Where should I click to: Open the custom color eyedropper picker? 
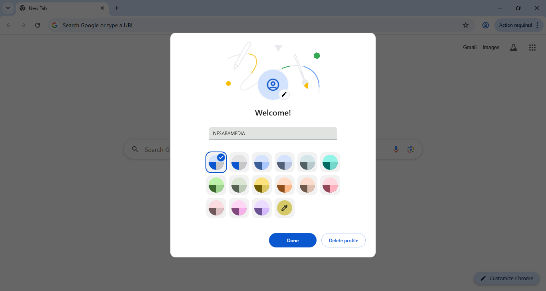click(285, 208)
